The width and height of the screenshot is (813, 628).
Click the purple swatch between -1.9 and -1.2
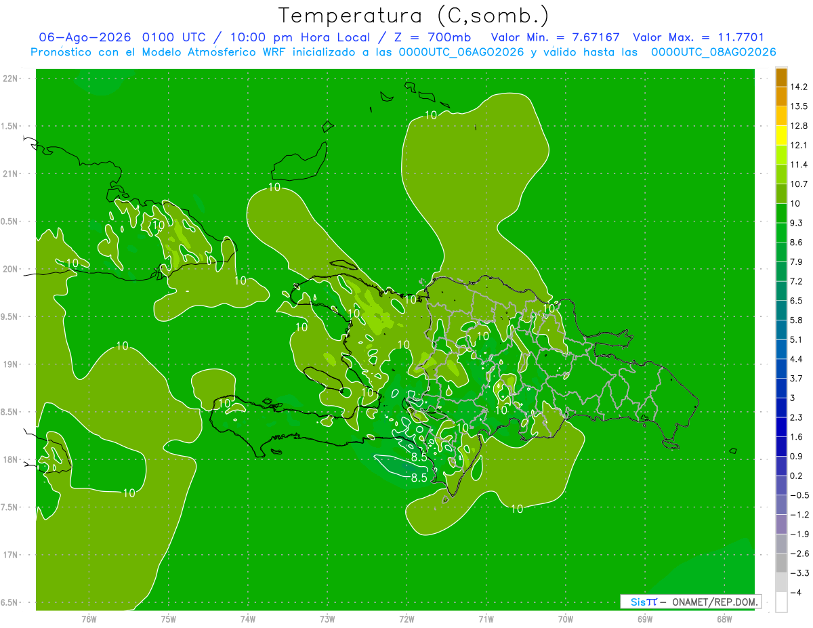[781, 524]
